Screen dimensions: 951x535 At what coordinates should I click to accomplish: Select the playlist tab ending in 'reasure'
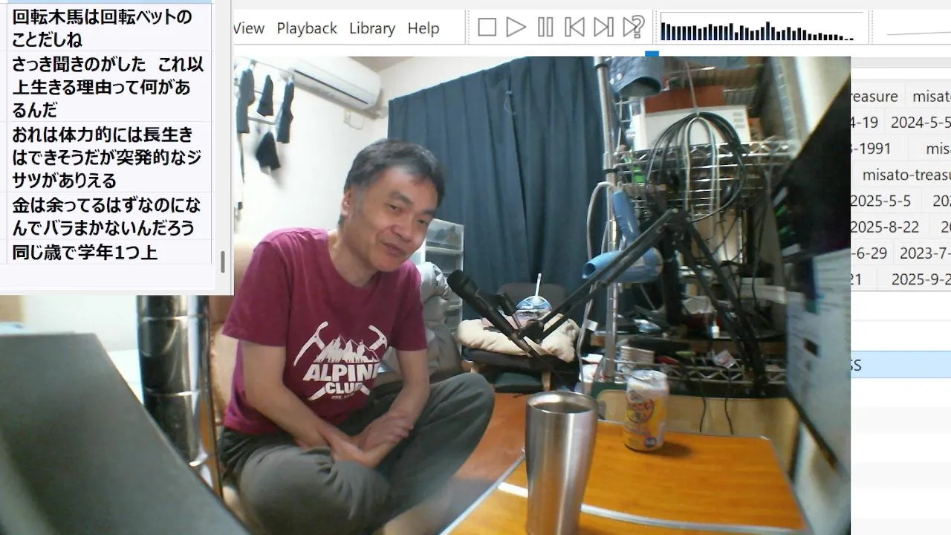click(x=876, y=97)
